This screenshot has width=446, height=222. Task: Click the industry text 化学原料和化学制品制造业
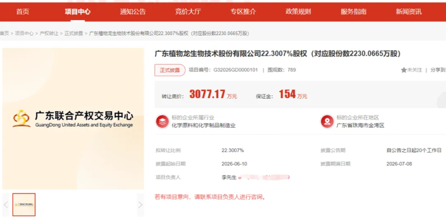pos(204,125)
